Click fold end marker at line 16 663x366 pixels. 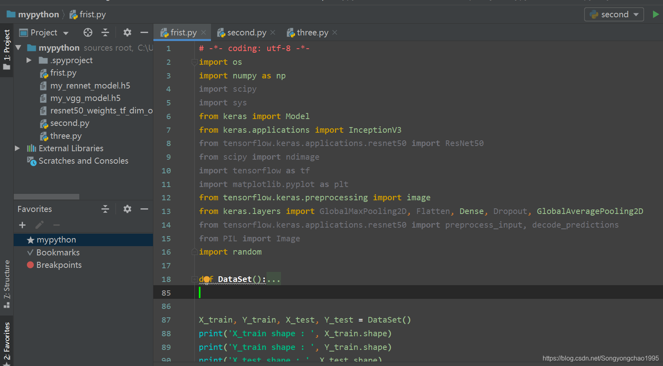pos(195,252)
